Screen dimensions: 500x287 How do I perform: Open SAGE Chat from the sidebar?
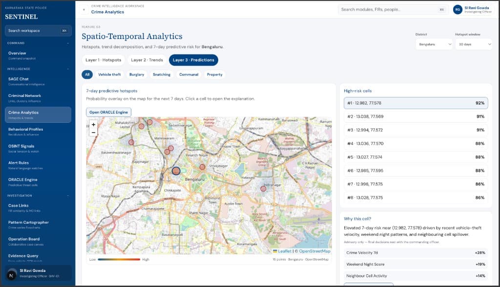[x=38, y=81]
